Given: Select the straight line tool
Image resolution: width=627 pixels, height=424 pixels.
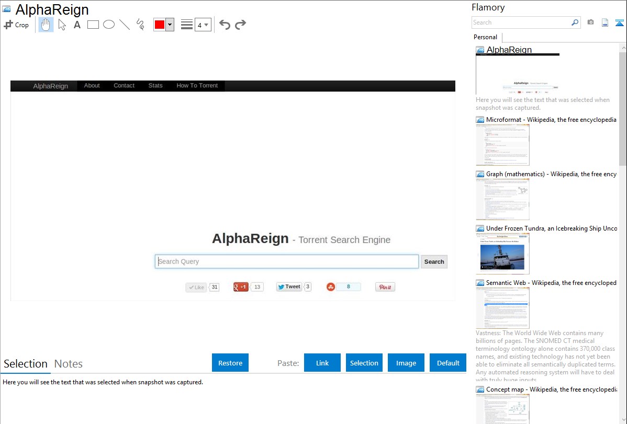Looking at the screenshot, I should coord(125,25).
